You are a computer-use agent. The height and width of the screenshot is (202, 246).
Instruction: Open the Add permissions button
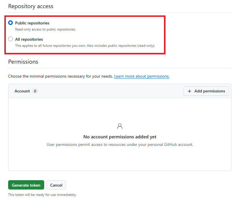(x=206, y=91)
